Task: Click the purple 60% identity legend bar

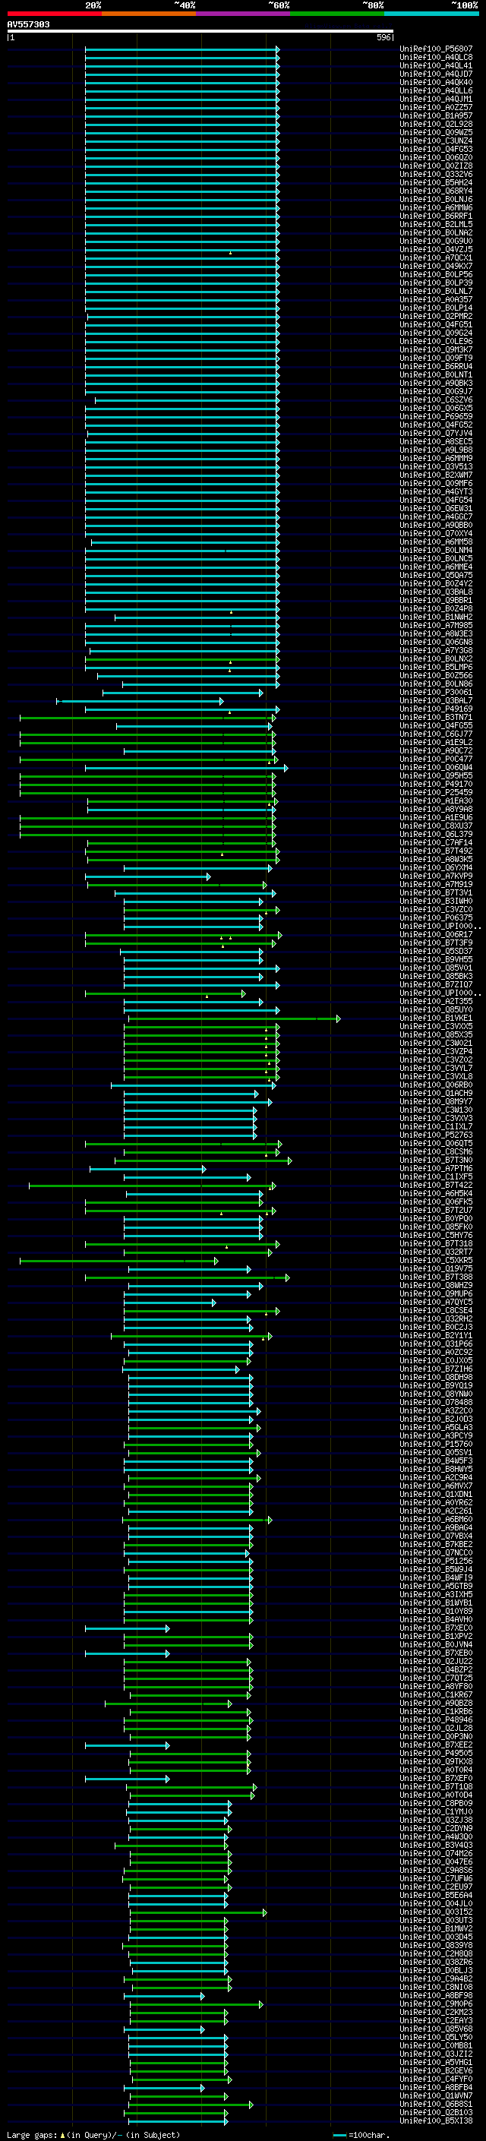Action: point(242,14)
